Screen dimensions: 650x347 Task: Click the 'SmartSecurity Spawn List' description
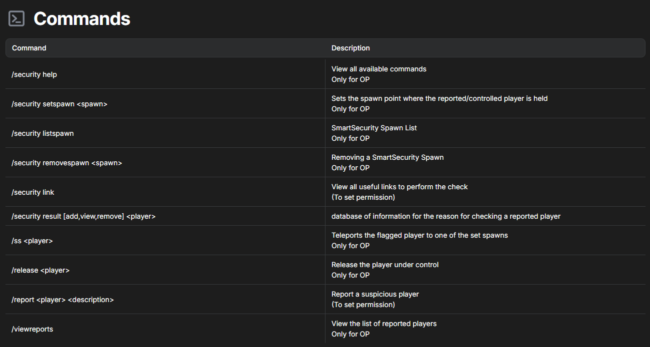[374, 128]
